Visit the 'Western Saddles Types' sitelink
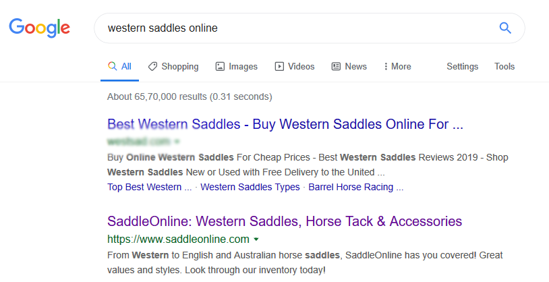 [x=250, y=187]
